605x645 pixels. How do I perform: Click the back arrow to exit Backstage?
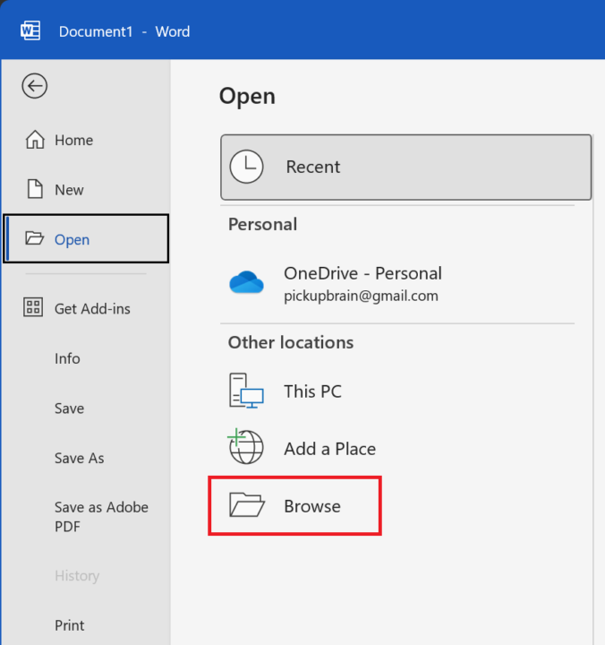35,86
